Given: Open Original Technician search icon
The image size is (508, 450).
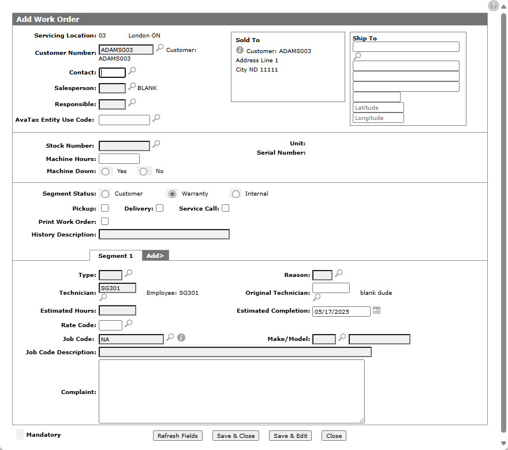Looking at the screenshot, I should click(317, 297).
